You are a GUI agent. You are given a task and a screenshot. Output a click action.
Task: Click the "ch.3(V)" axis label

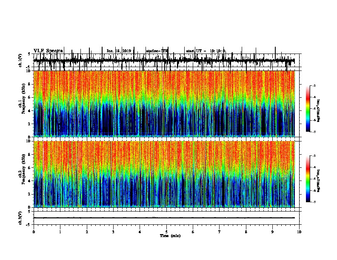[20, 218]
